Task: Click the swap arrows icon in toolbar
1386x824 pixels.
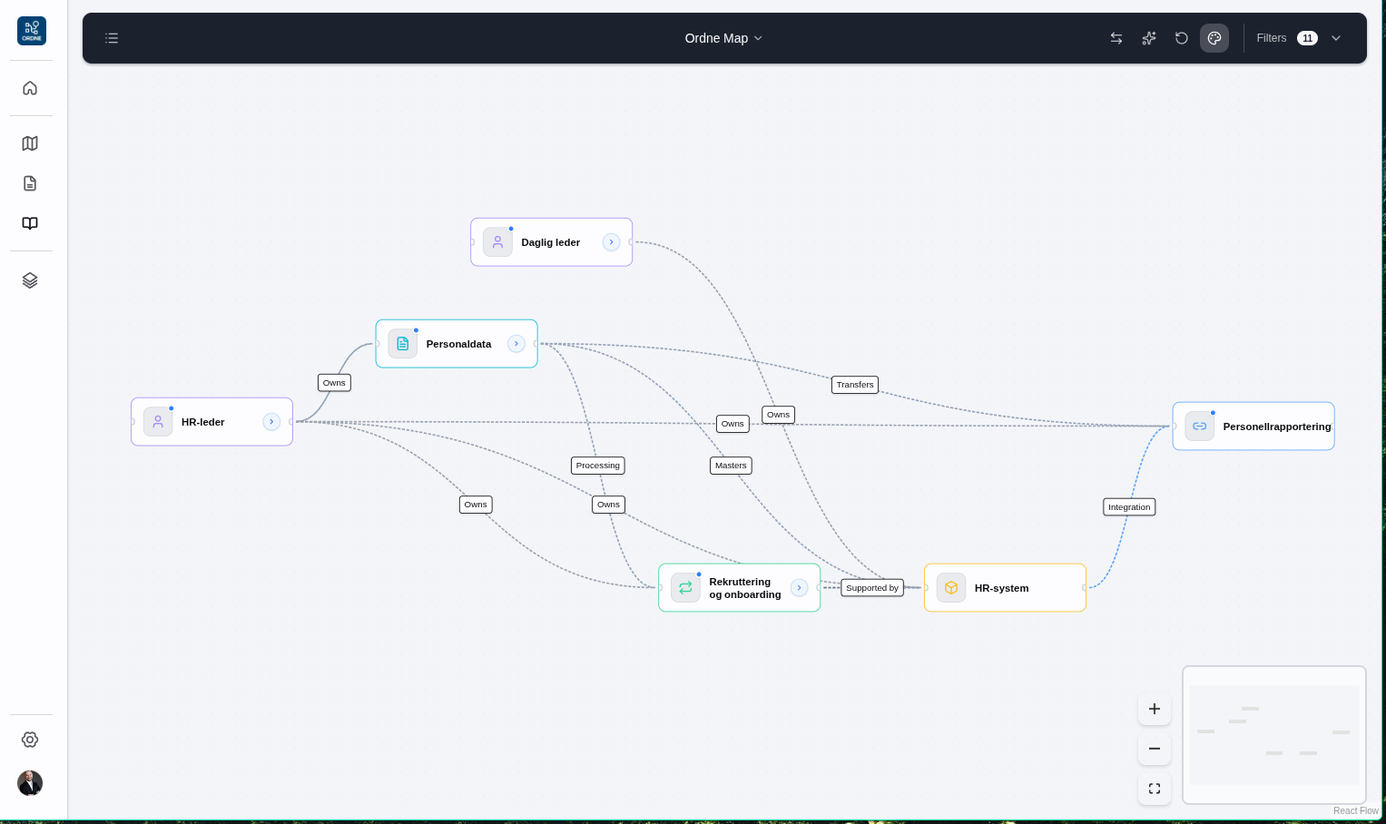Action: coord(1116,38)
